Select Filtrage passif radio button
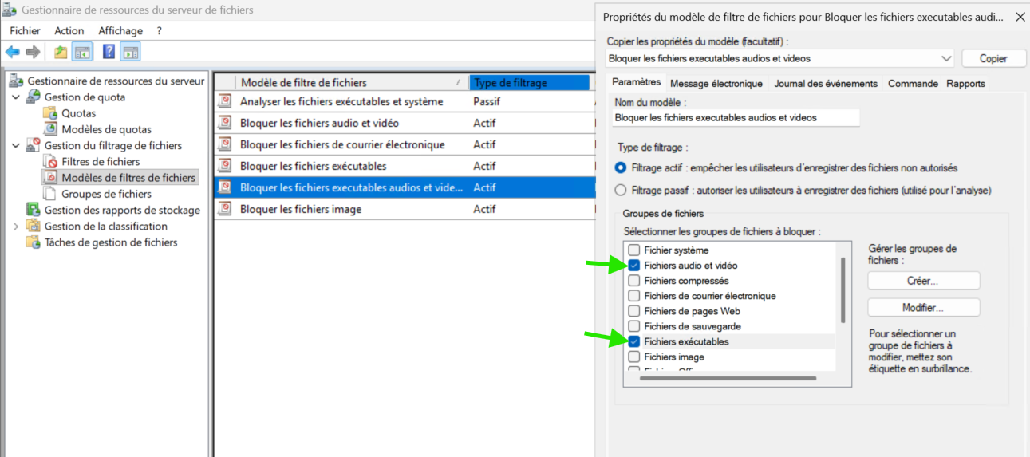Image resolution: width=1030 pixels, height=457 pixels. pyautogui.click(x=621, y=191)
